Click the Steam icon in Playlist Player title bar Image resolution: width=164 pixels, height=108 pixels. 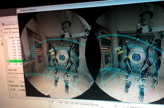tap(3, 24)
